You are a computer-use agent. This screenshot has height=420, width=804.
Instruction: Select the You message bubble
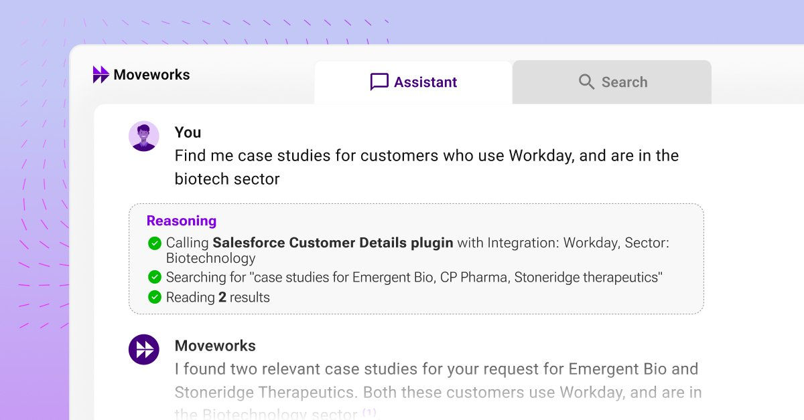(426, 167)
